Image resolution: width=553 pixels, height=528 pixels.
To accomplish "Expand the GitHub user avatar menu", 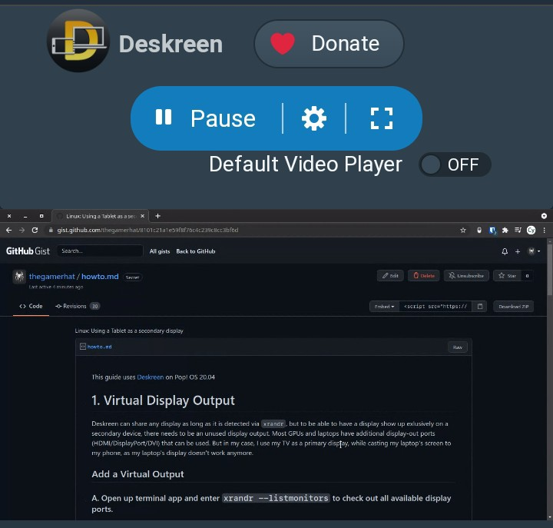I will [534, 251].
